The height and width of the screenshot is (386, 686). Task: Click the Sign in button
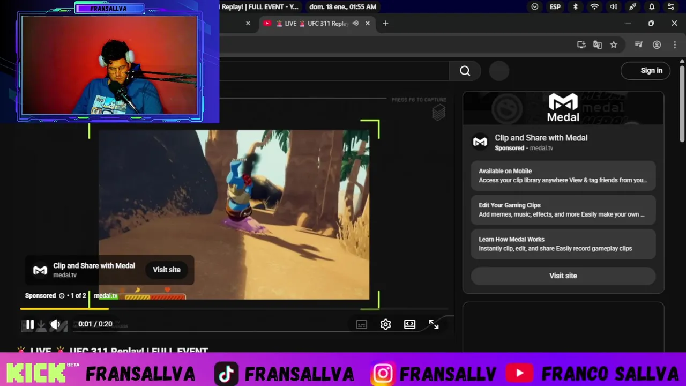tap(645, 70)
